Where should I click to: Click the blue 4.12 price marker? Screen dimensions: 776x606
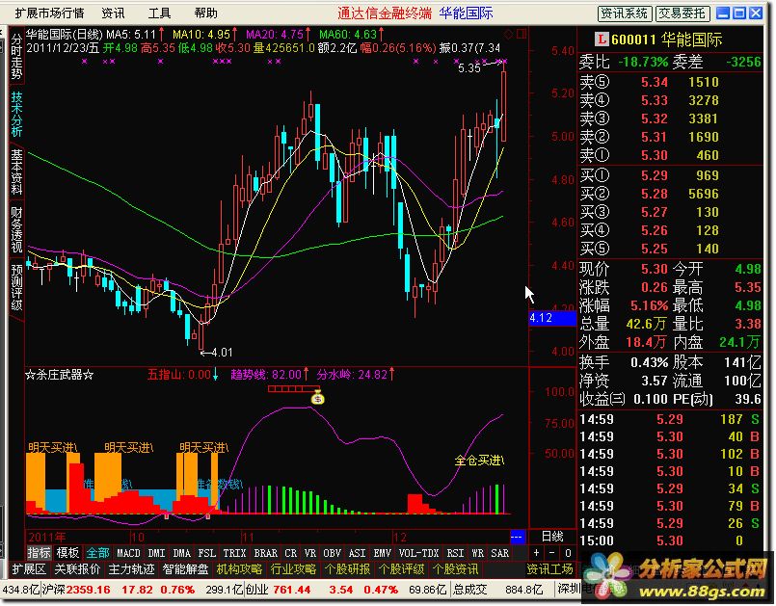pos(551,318)
